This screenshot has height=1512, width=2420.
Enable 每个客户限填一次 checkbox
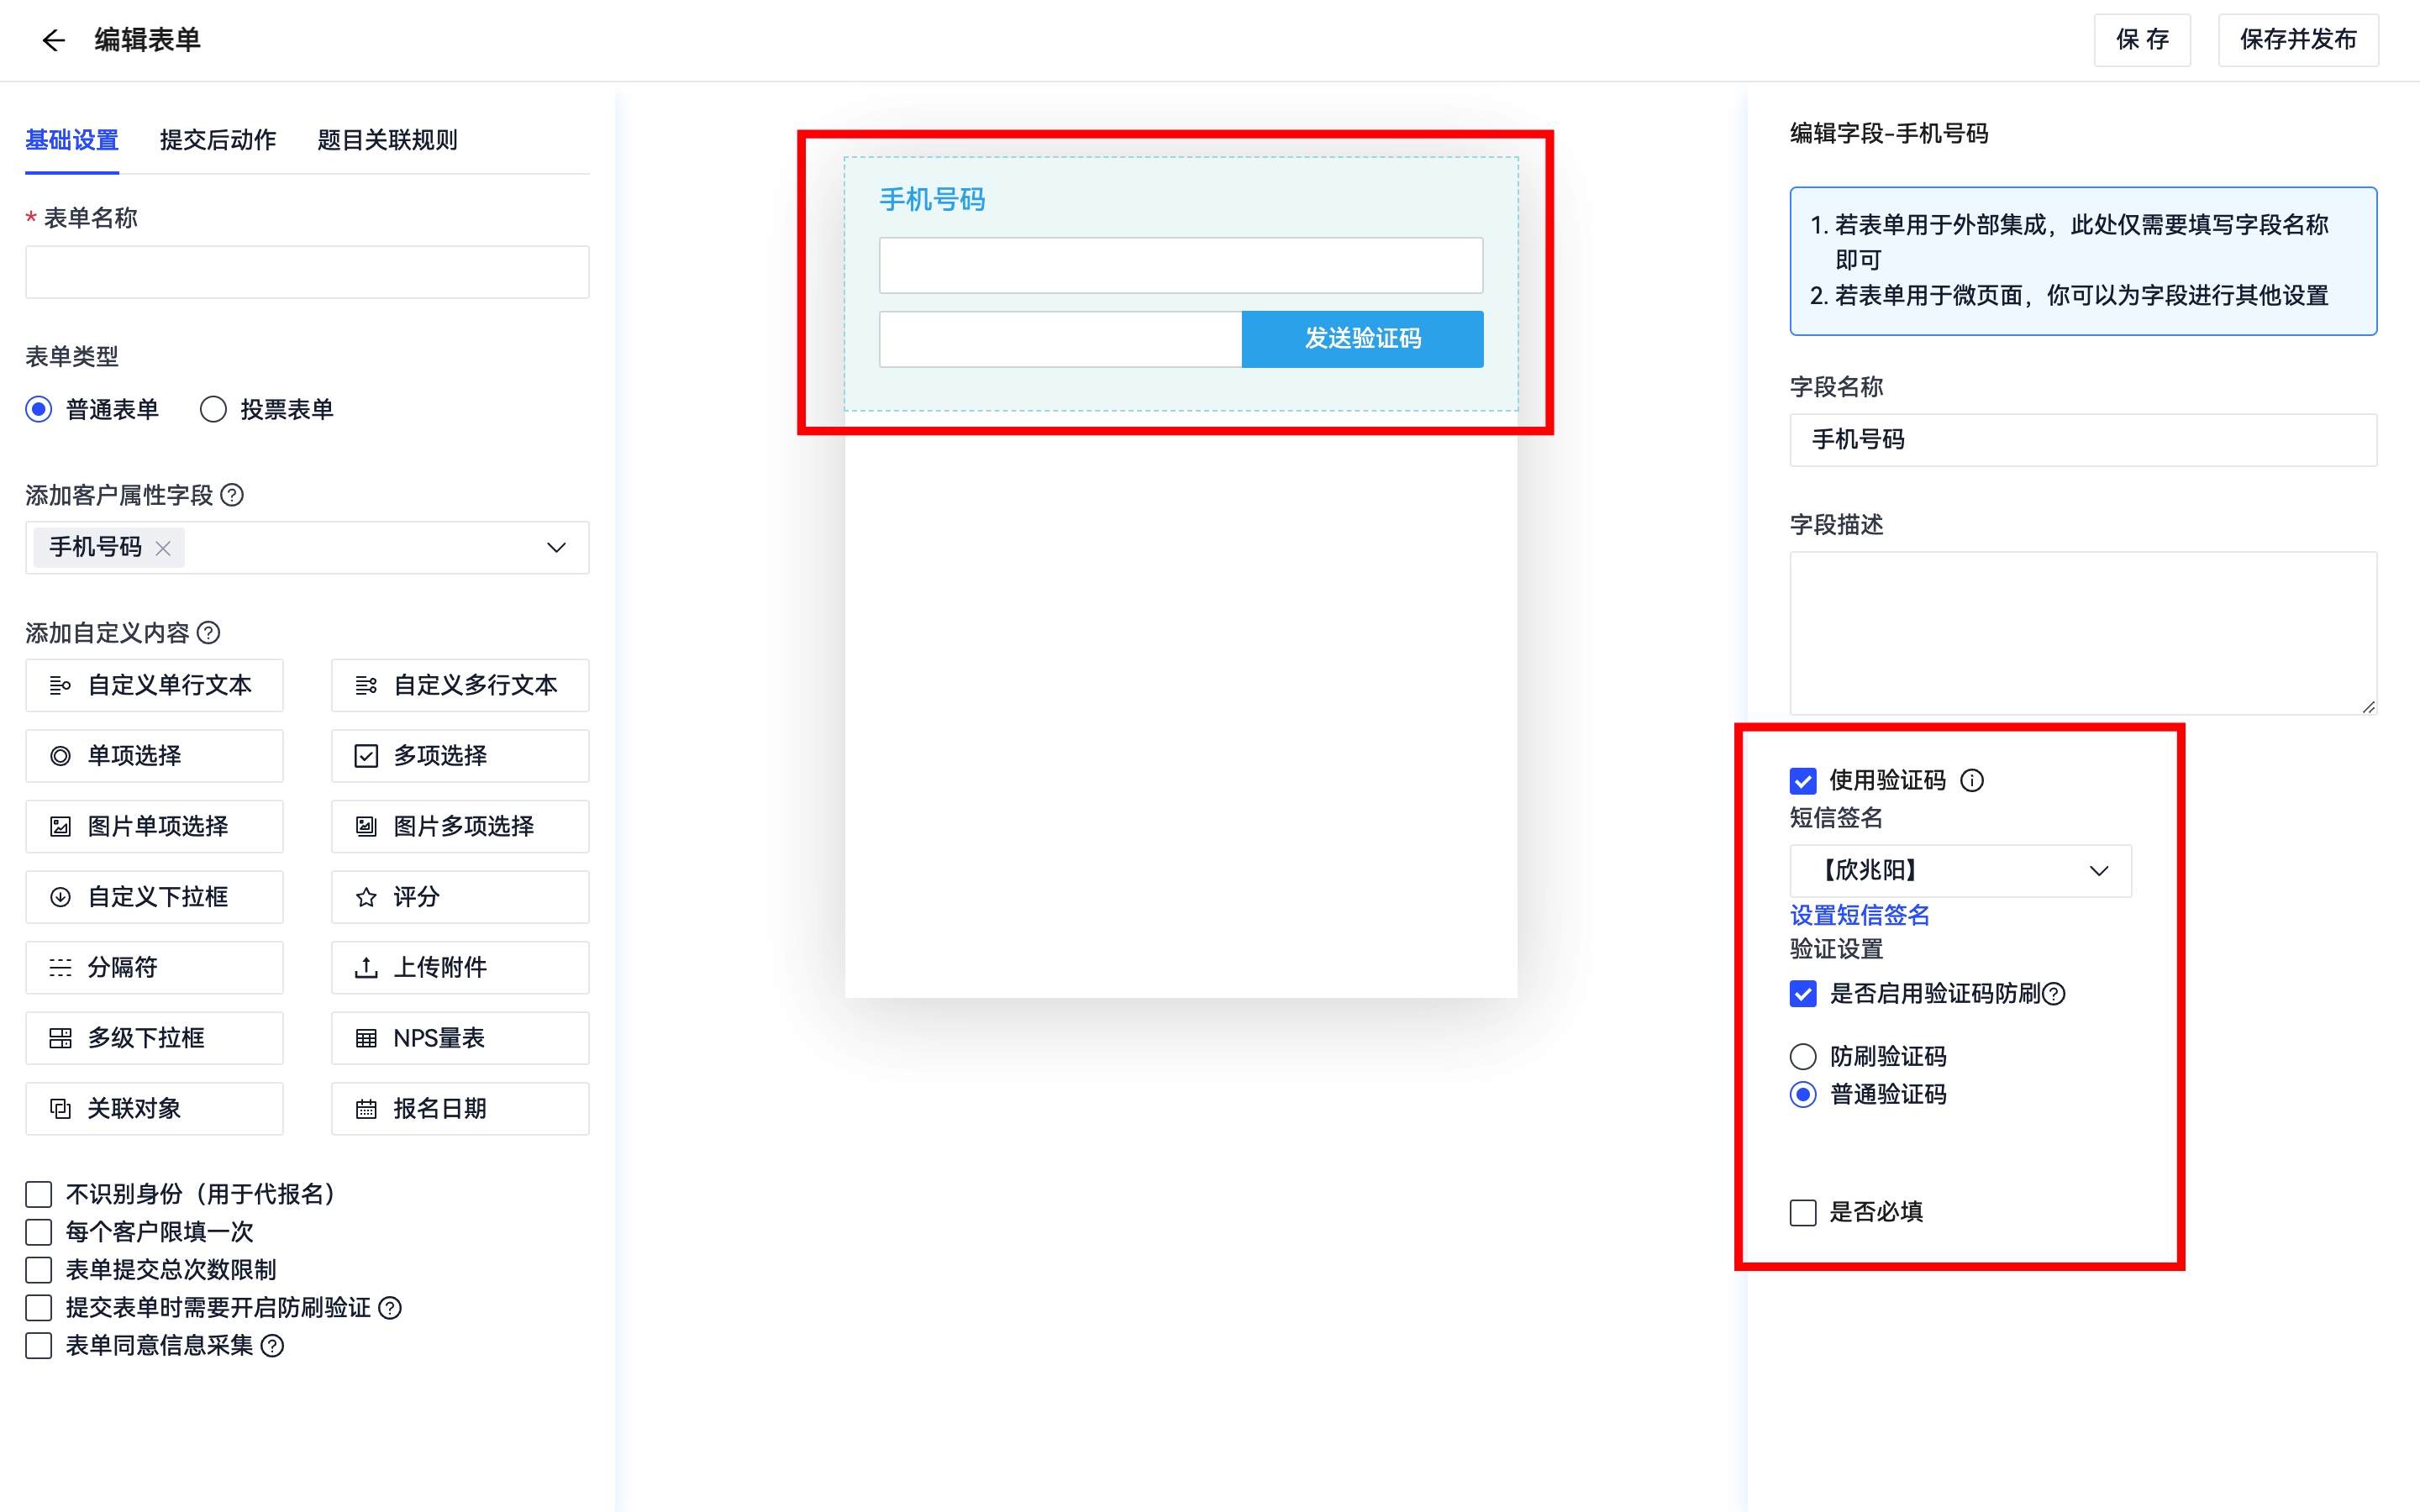tap(39, 1232)
